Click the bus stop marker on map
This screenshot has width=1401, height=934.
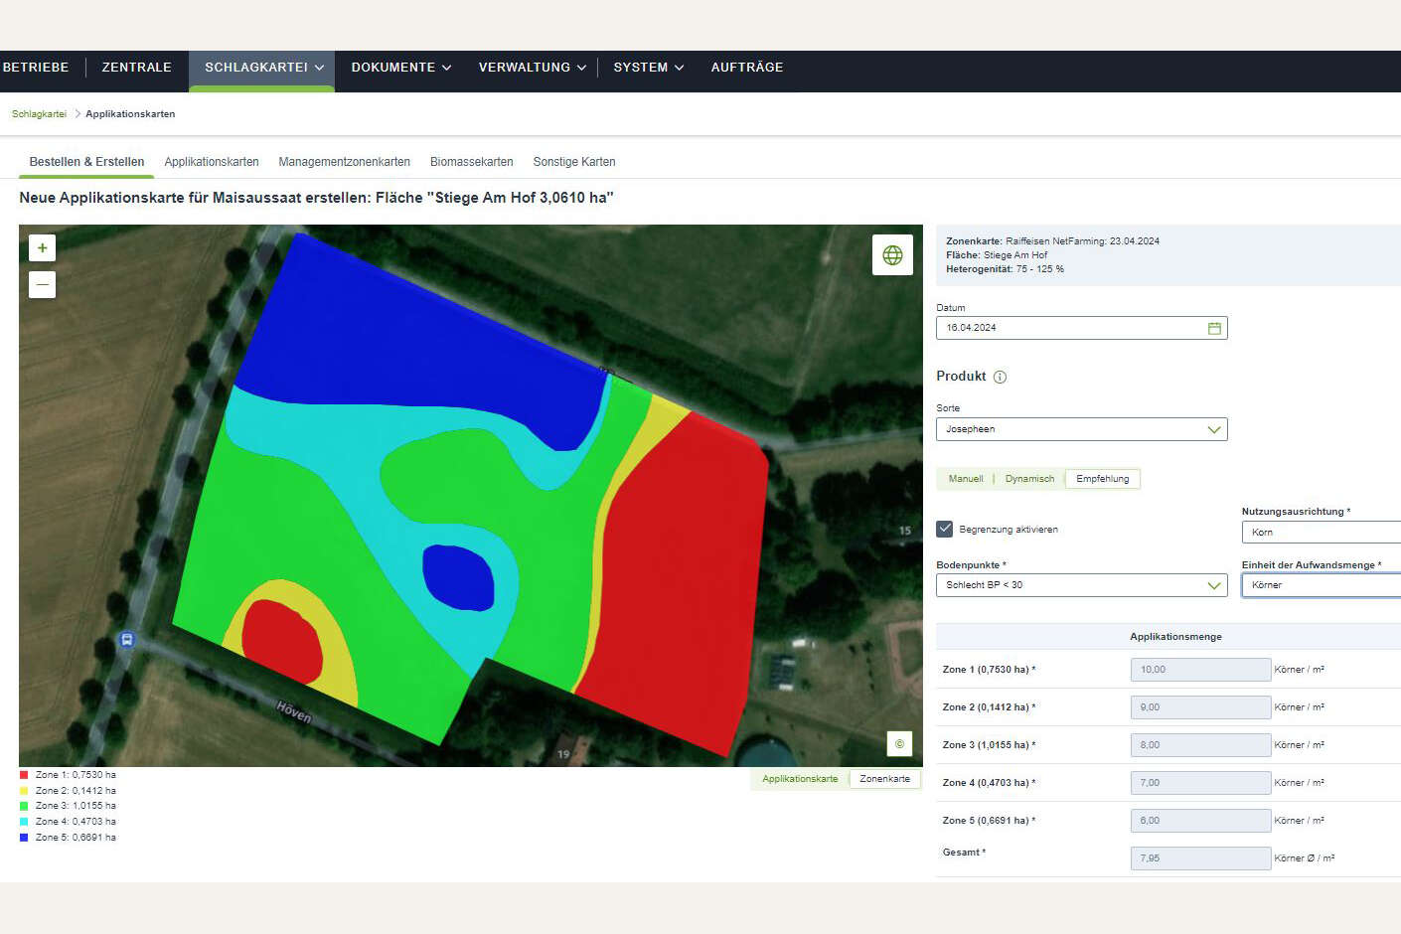click(126, 639)
